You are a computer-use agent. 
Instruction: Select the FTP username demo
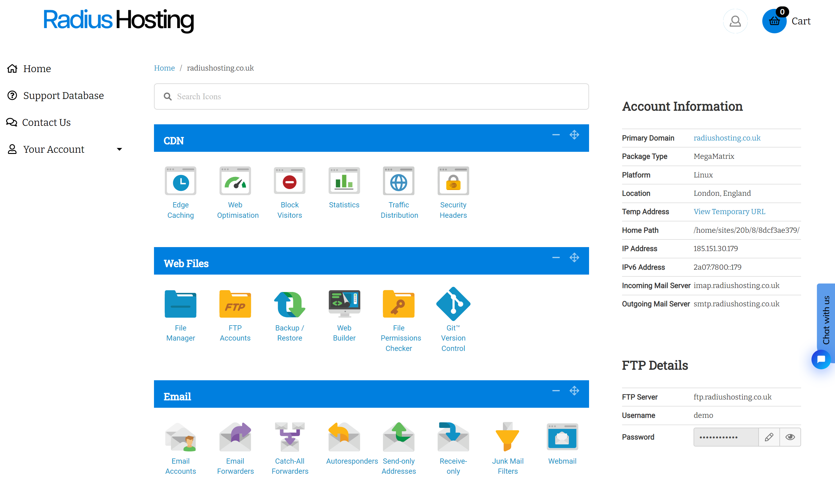click(703, 415)
